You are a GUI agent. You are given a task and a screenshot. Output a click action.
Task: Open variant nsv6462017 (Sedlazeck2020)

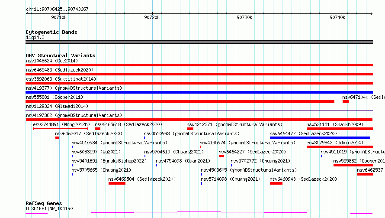89,133
